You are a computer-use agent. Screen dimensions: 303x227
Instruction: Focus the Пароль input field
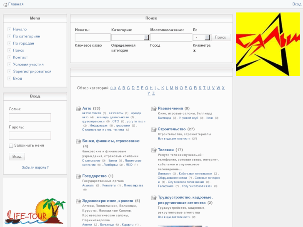(30, 136)
